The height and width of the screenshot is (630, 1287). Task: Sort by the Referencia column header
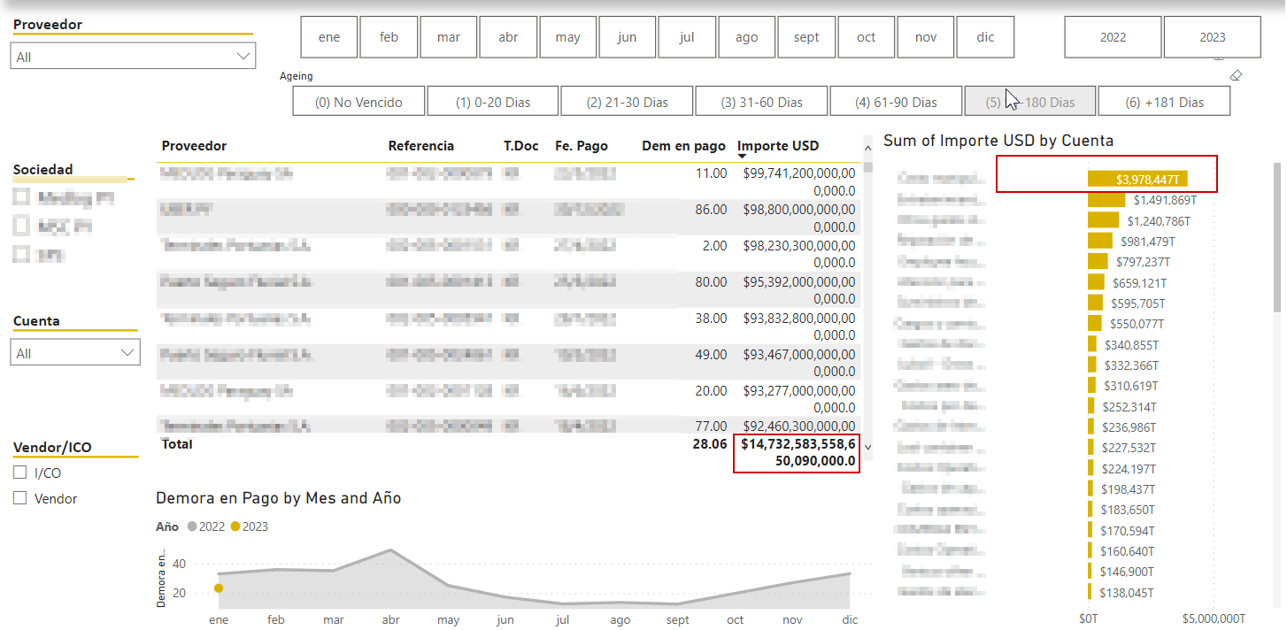[420, 146]
